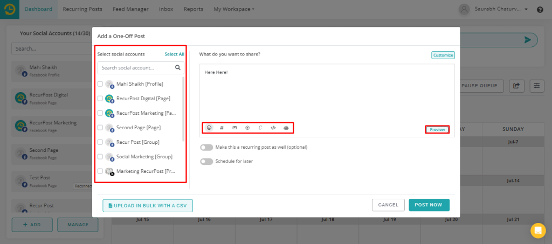This screenshot has height=244, width=552.
Task: Click the code brackets icon
Action: pyautogui.click(x=273, y=128)
